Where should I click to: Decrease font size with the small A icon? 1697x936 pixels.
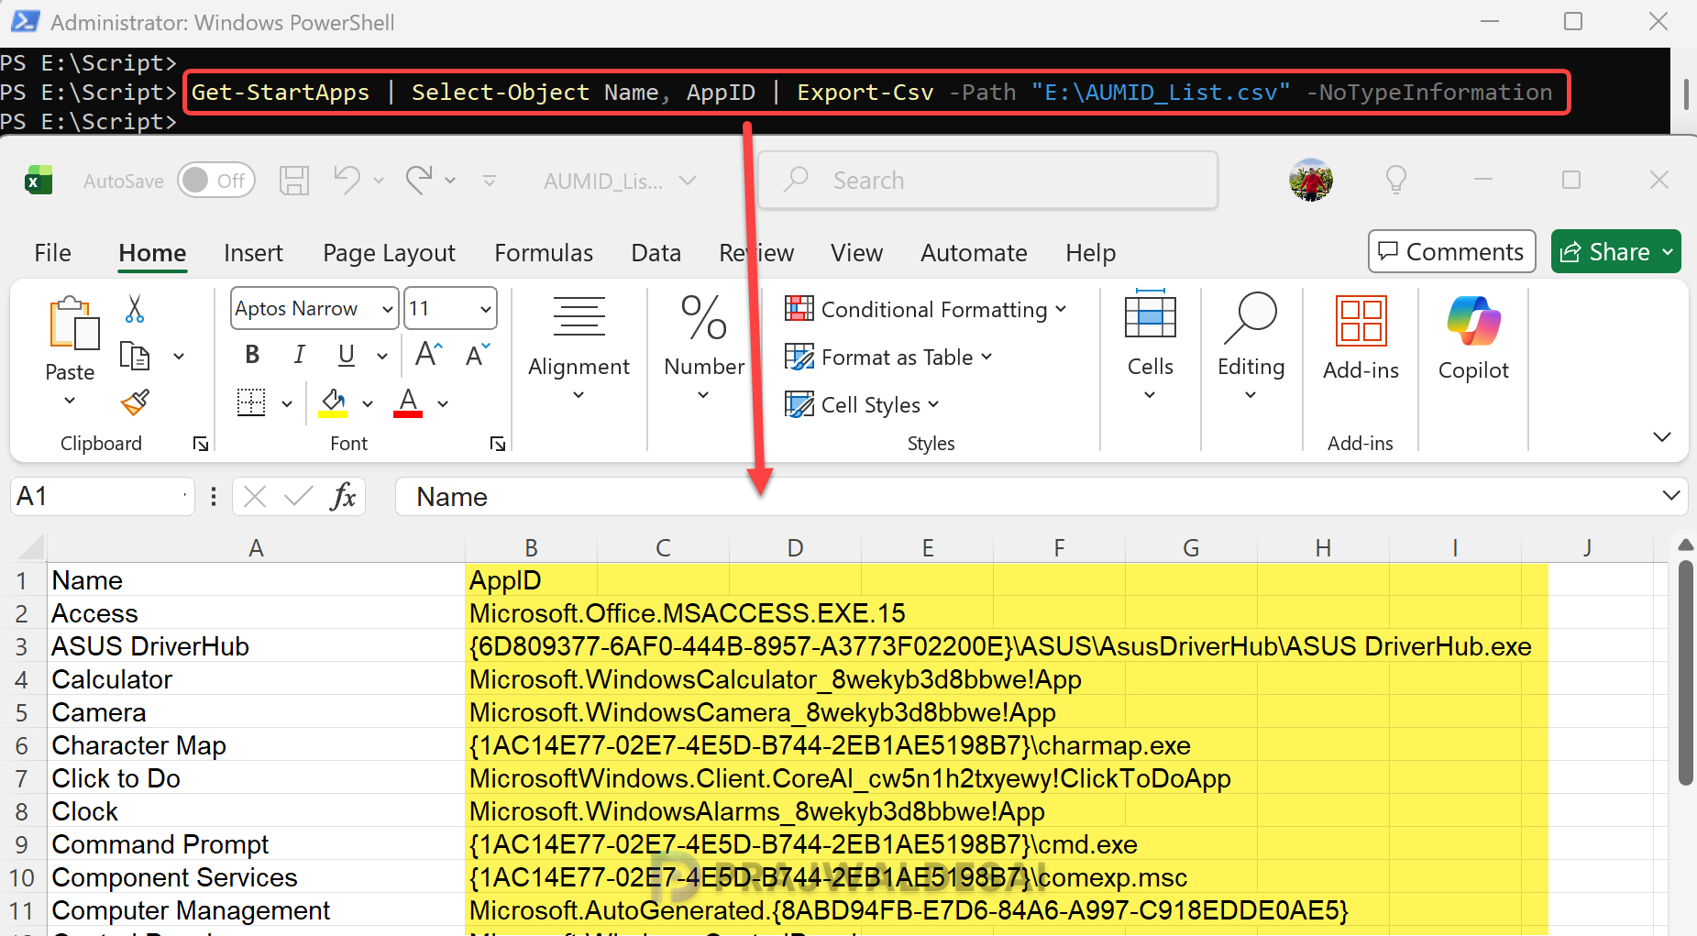coord(478,354)
